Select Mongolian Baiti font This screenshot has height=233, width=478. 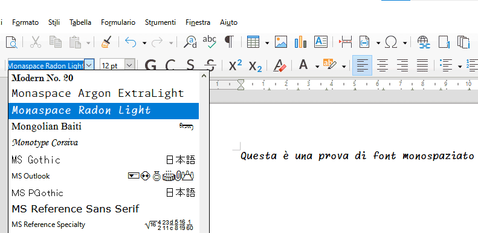point(104,126)
